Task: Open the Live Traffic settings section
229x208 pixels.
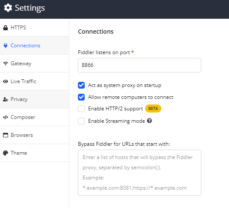Action: click(34, 81)
